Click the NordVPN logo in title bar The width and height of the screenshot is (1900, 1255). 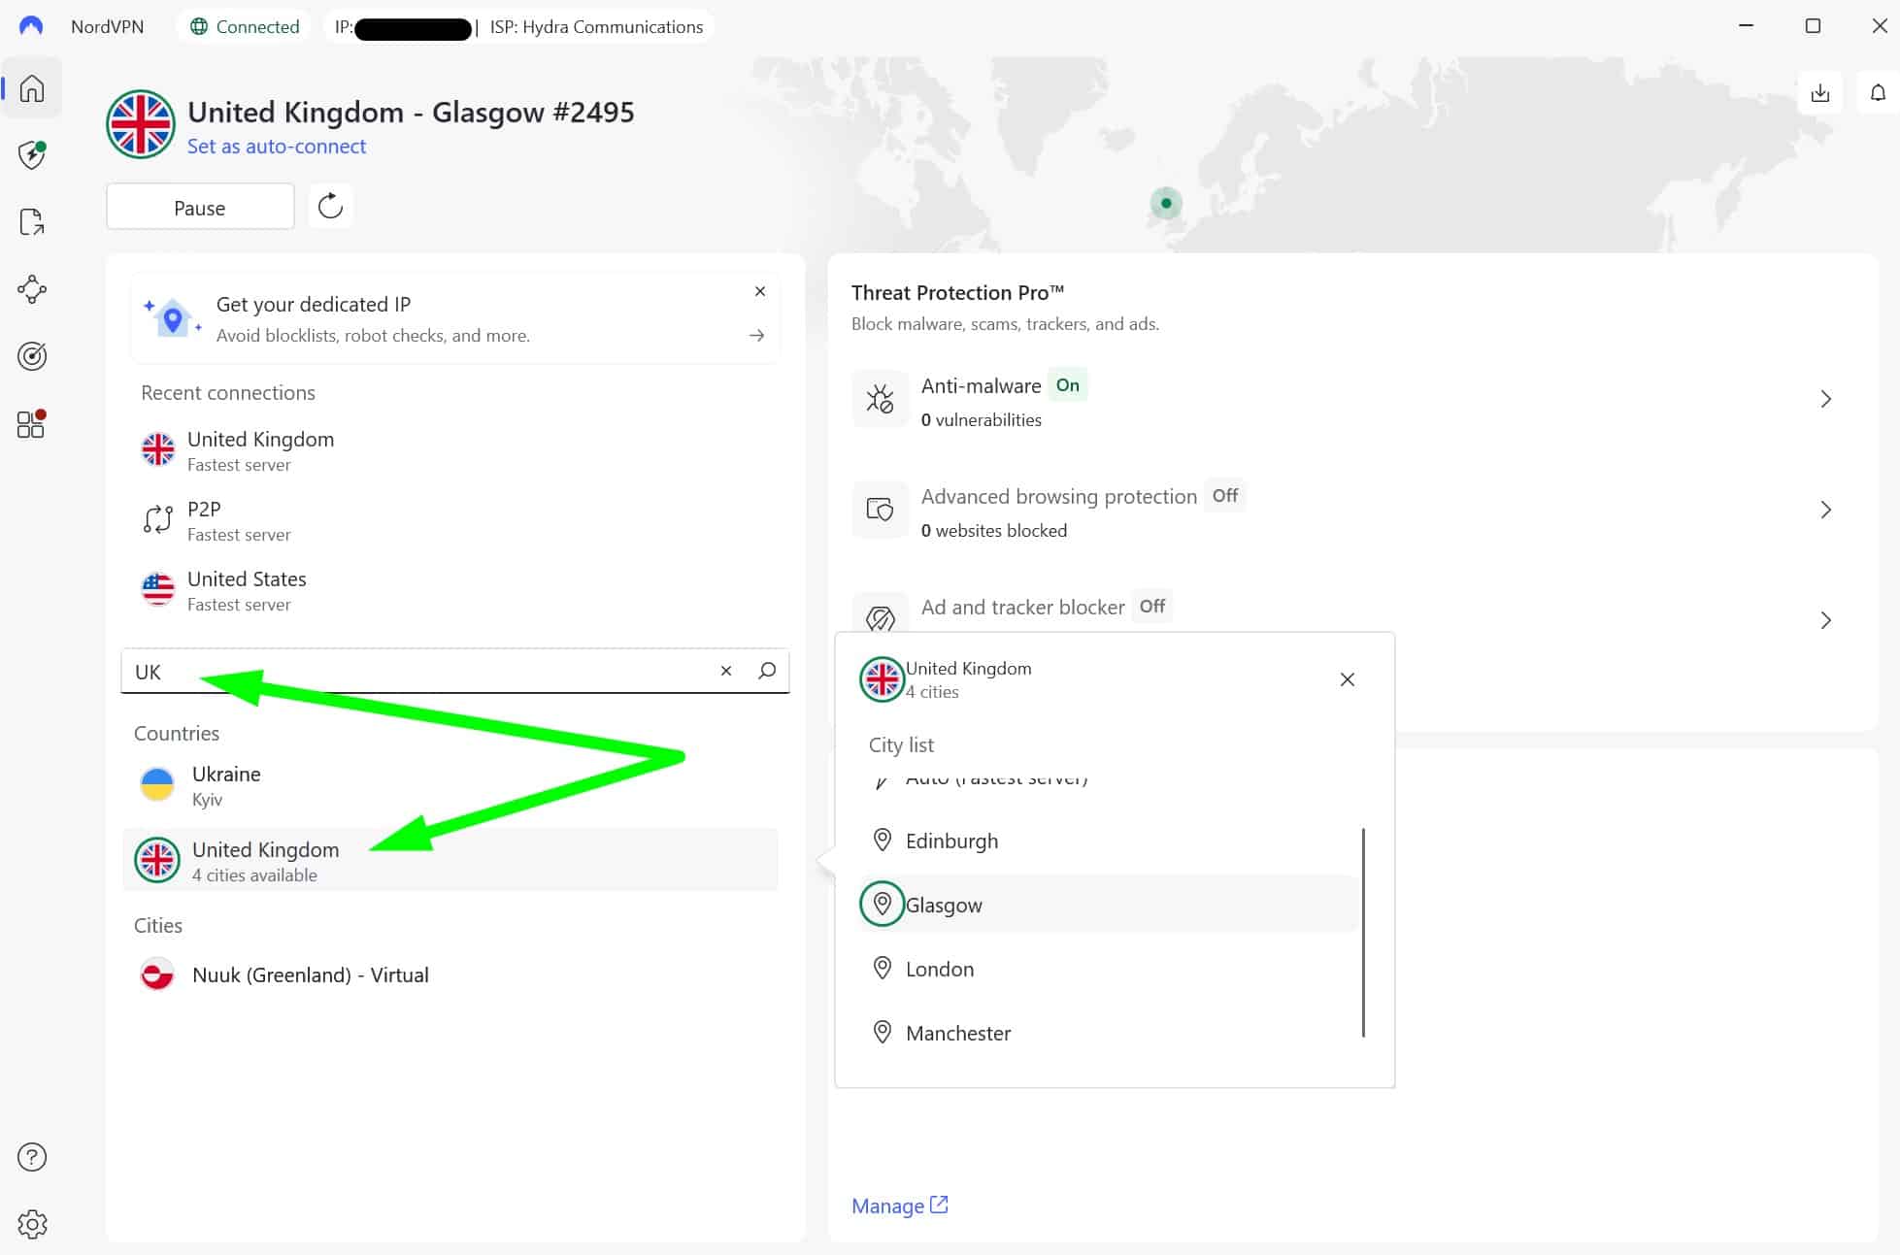[x=31, y=26]
